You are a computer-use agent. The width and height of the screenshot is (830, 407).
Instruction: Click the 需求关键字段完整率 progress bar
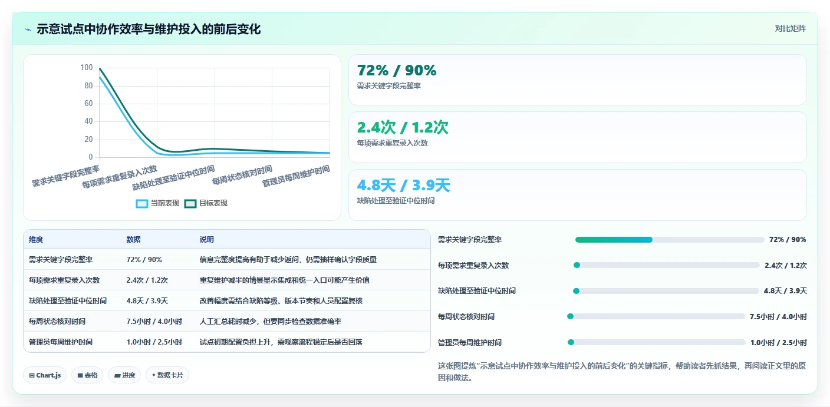(x=670, y=240)
